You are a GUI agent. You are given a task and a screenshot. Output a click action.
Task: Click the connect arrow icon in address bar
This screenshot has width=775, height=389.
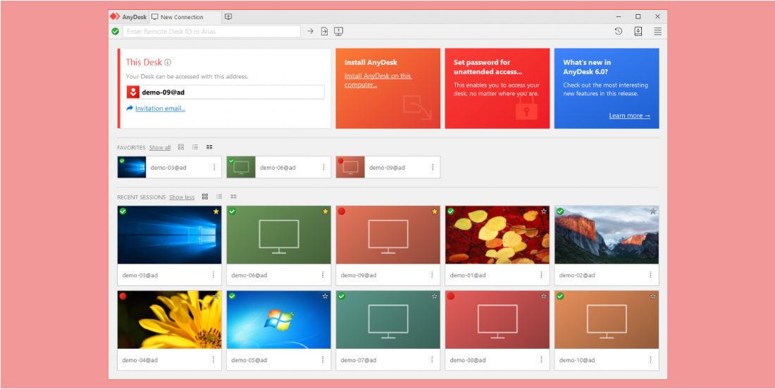click(x=311, y=31)
